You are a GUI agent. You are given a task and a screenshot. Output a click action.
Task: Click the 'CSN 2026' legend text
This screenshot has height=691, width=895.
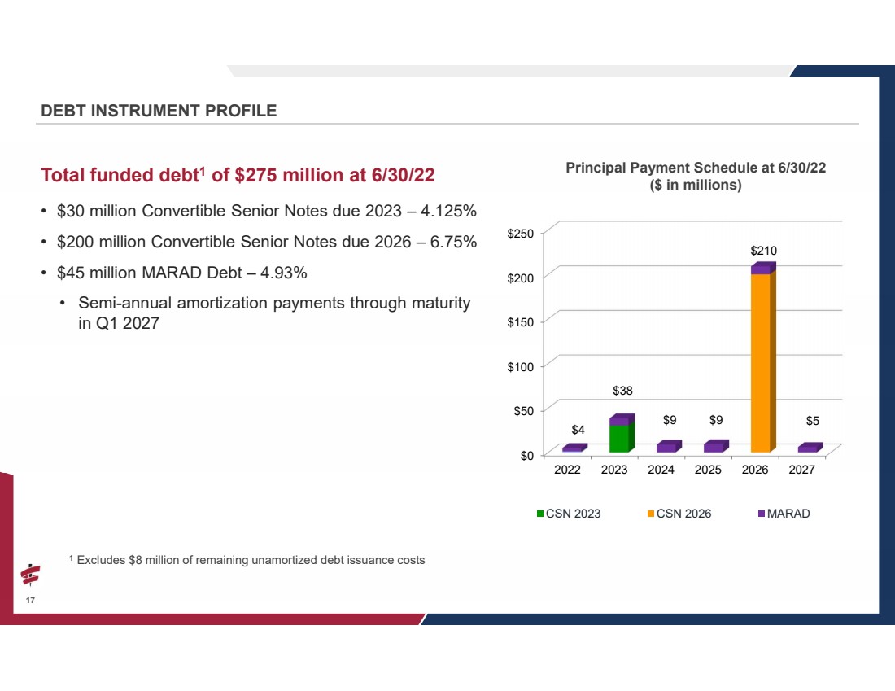683,514
